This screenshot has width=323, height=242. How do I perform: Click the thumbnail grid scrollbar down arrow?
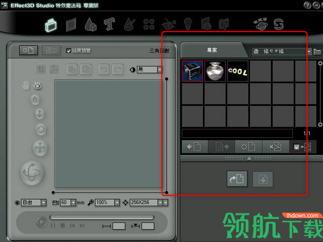tap(320, 124)
